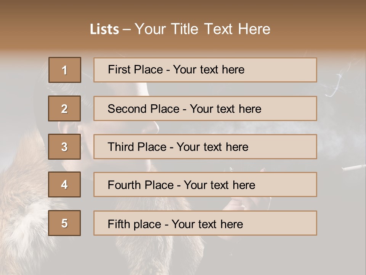The height and width of the screenshot is (275, 366).
Task: Click the number 2 box
Action: [x=64, y=108]
